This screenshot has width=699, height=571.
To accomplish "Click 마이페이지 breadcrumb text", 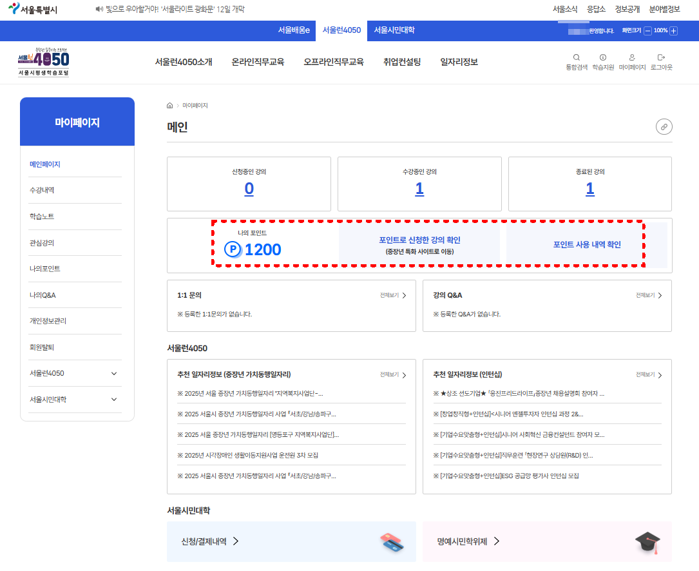I will pyautogui.click(x=195, y=106).
